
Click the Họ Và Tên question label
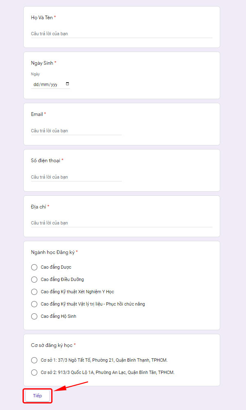coord(41,18)
